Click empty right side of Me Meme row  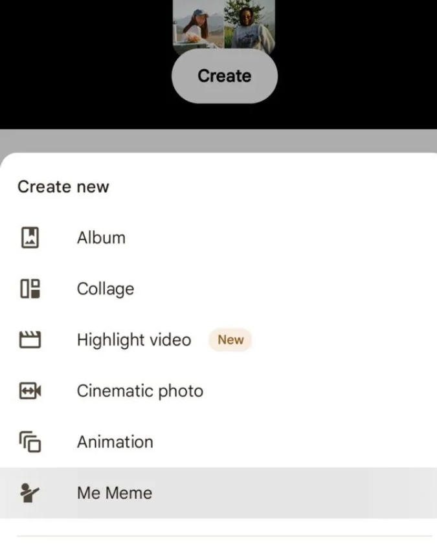(324, 493)
